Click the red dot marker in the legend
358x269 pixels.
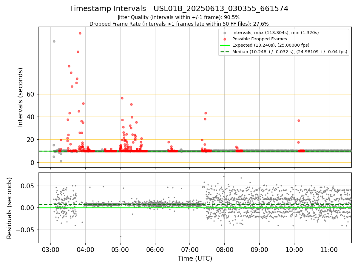225,39
